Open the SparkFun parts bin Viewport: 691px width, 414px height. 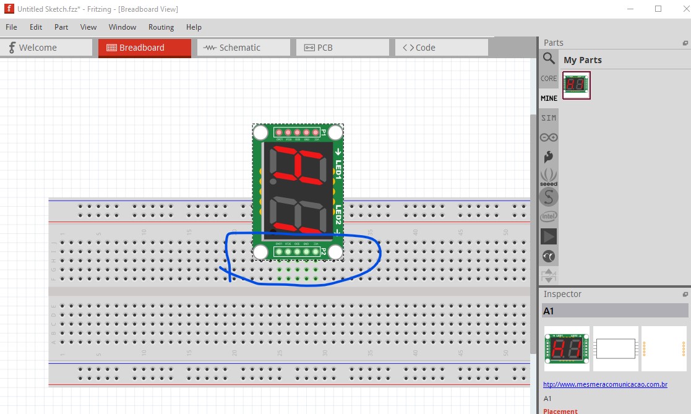pyautogui.click(x=548, y=157)
